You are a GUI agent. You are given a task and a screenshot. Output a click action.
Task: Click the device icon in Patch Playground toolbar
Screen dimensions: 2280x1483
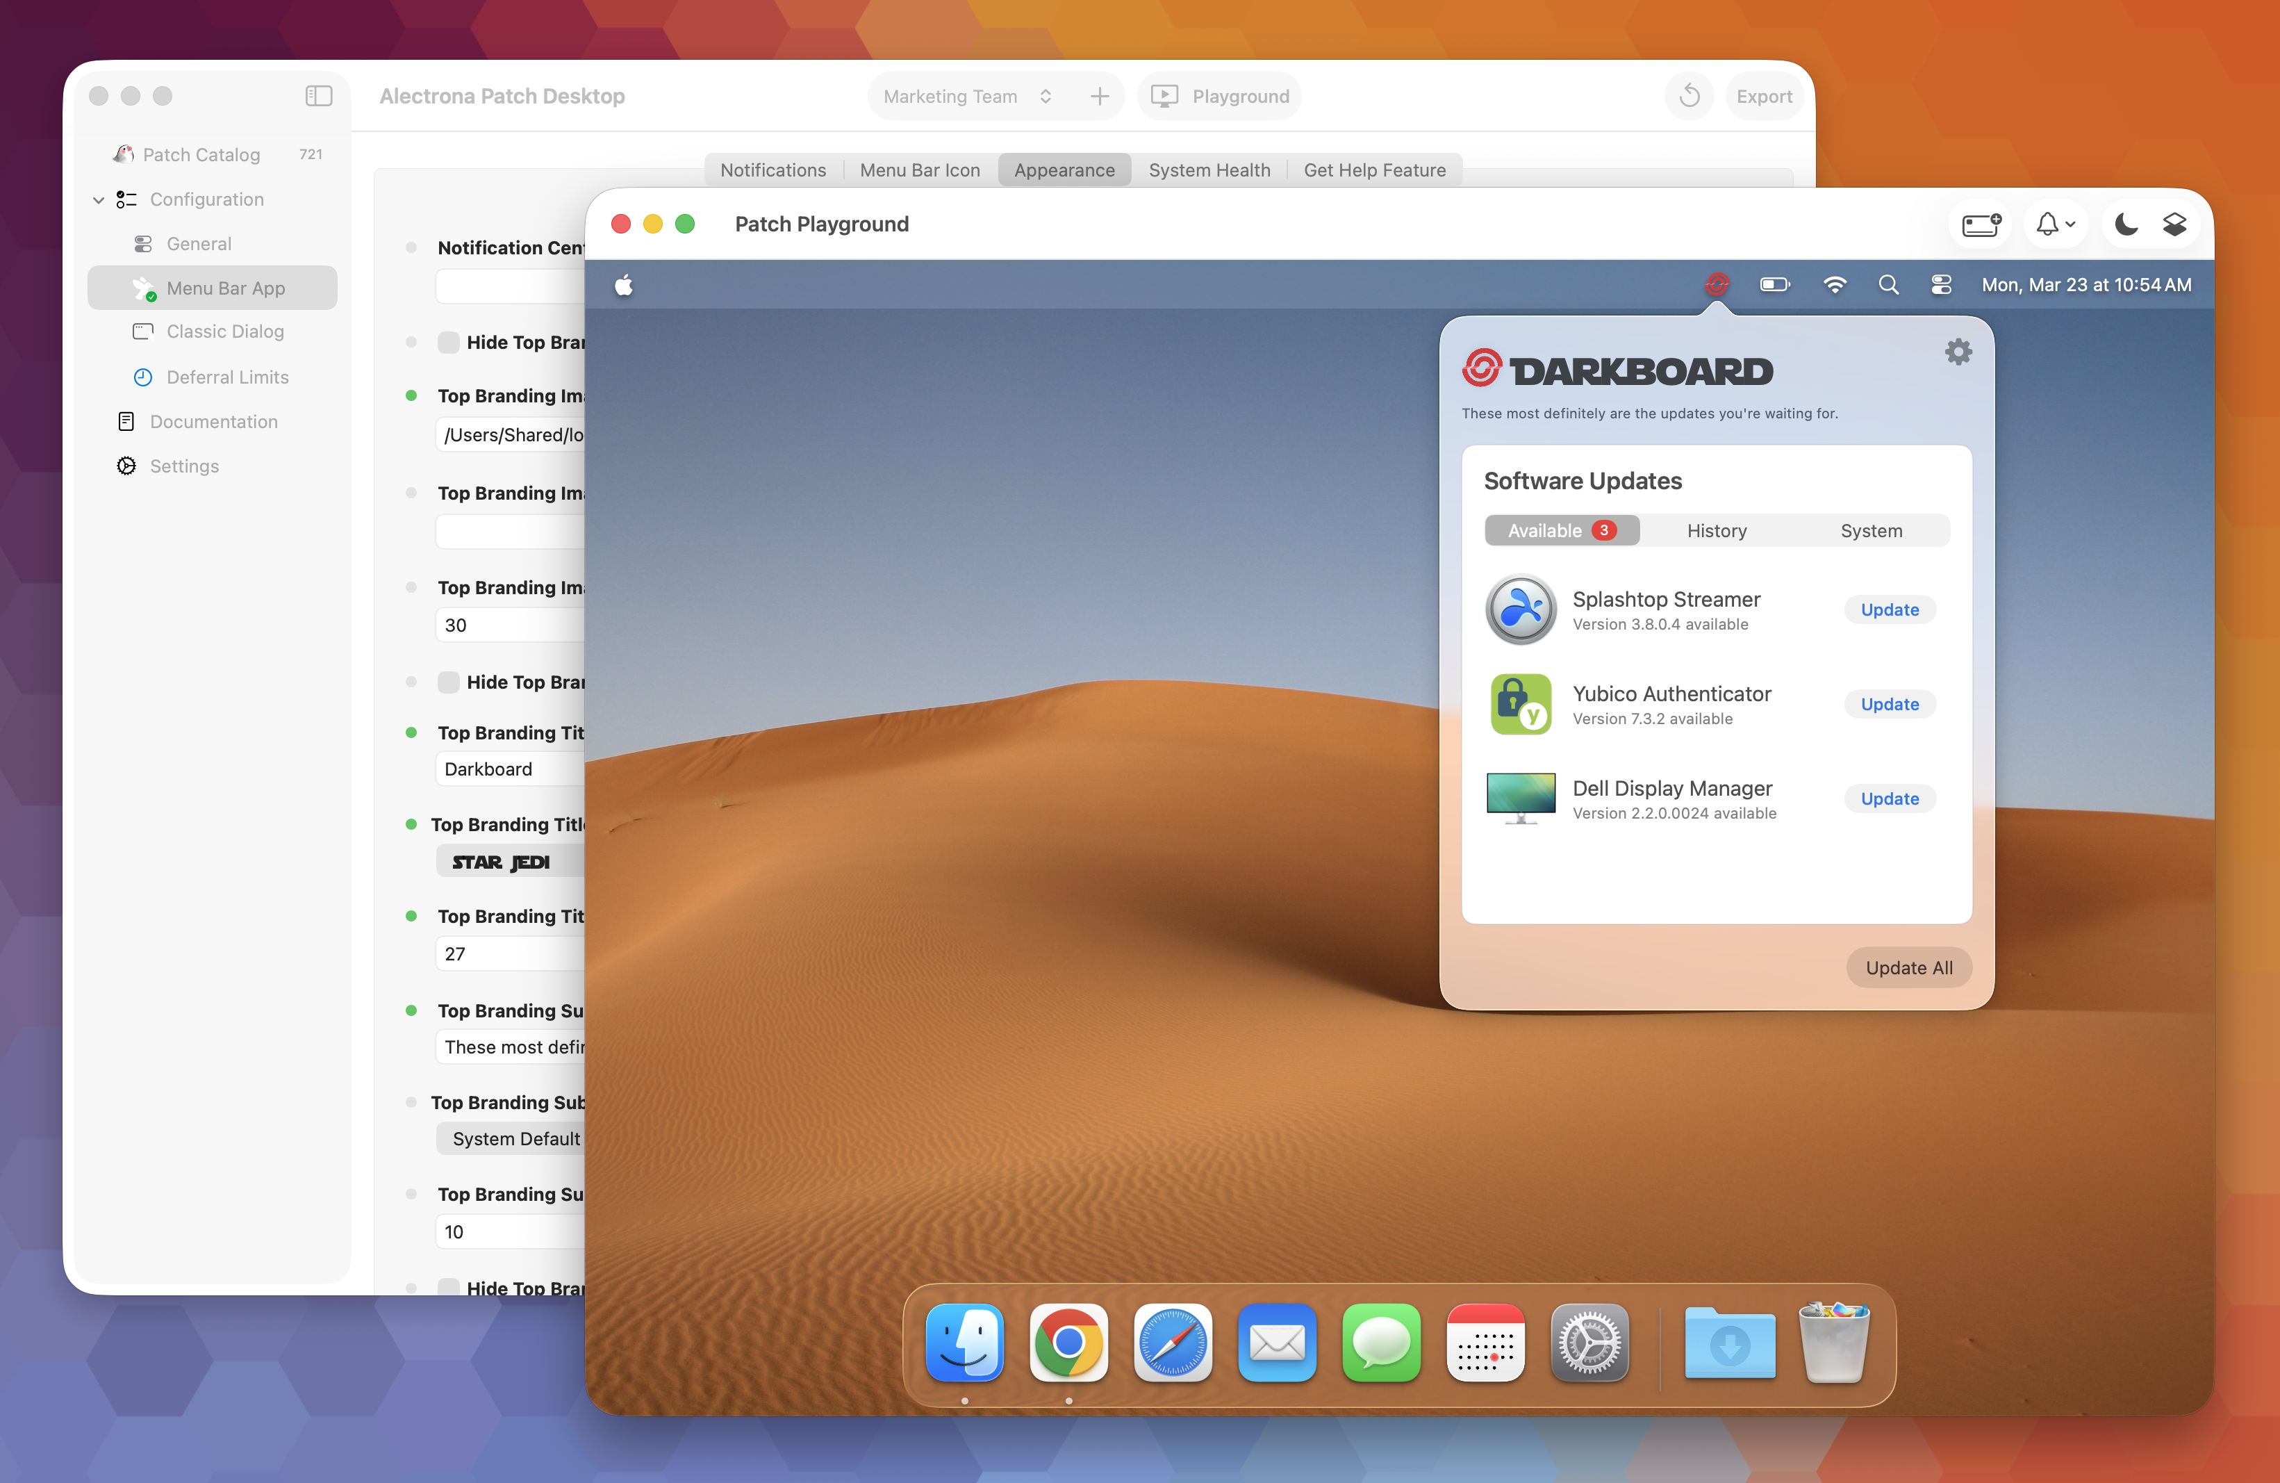click(1981, 224)
